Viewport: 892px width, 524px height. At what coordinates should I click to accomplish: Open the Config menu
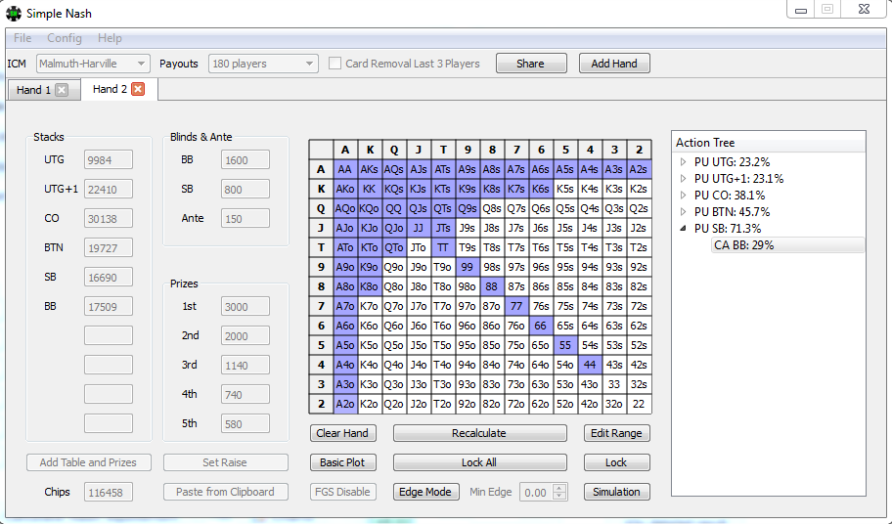65,38
